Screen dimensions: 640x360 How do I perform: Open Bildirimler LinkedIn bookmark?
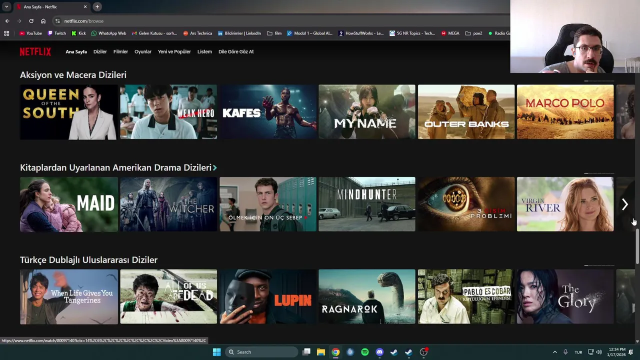pyautogui.click(x=239, y=33)
